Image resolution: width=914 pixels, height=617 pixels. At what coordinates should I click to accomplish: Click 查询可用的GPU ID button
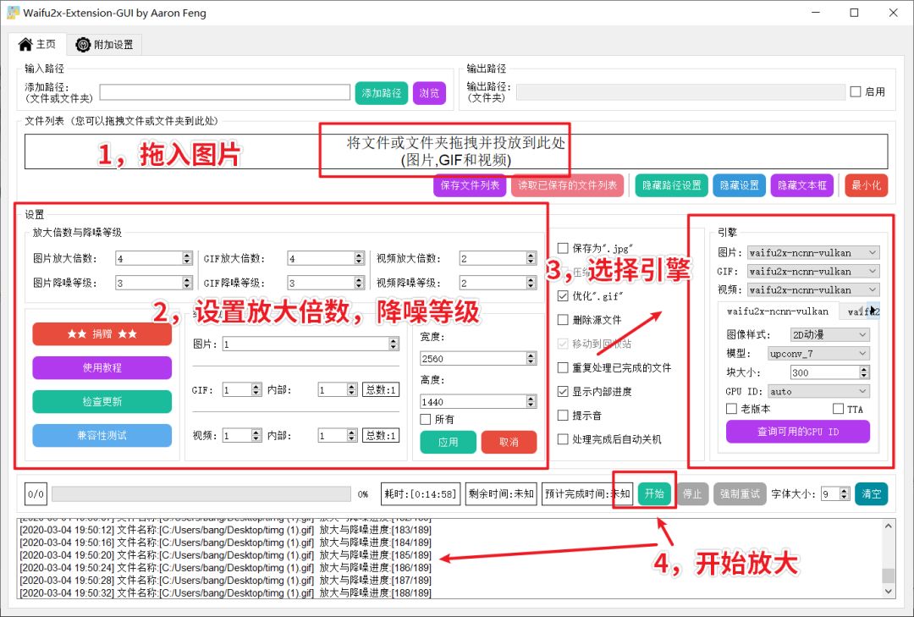click(x=798, y=432)
